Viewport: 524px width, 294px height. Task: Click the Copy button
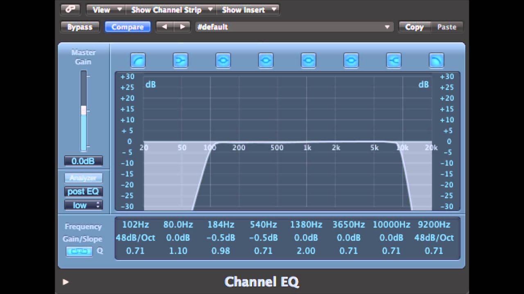414,27
